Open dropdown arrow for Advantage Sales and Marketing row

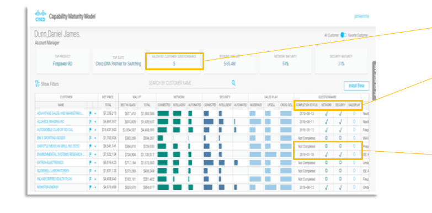tap(95, 114)
